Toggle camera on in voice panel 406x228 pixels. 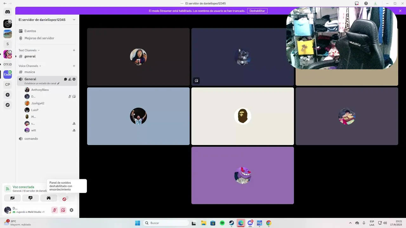coord(12,198)
